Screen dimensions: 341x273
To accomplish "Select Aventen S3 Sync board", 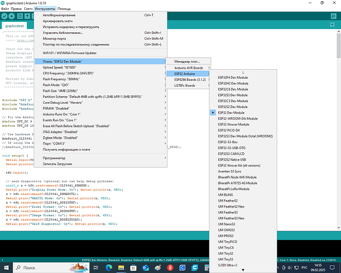I will pos(243,171).
